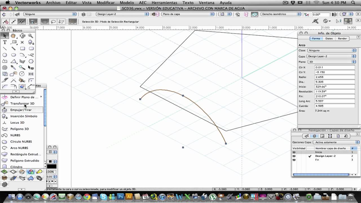Select the Pan hand tool
This screenshot has height=203, width=361.
13,36
